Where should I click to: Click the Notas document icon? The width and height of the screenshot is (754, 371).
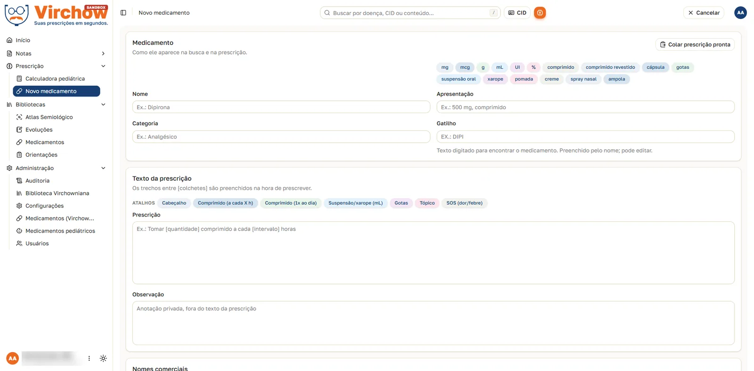(9, 54)
